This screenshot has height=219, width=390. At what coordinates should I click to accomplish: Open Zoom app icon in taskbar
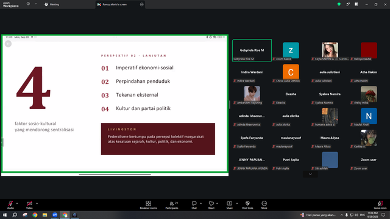pos(55,215)
